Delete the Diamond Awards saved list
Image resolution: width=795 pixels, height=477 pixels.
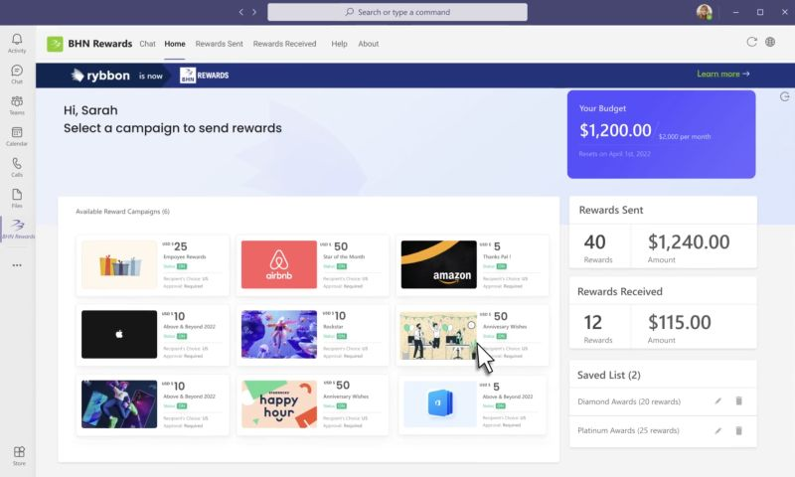738,400
